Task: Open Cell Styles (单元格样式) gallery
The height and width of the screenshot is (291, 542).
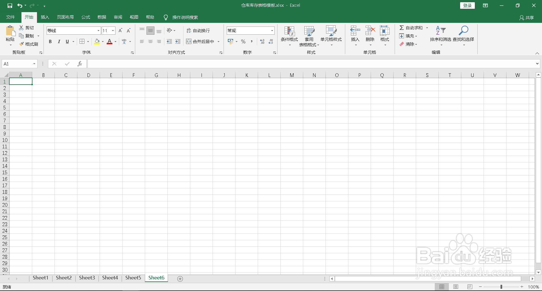Action: pos(331,36)
